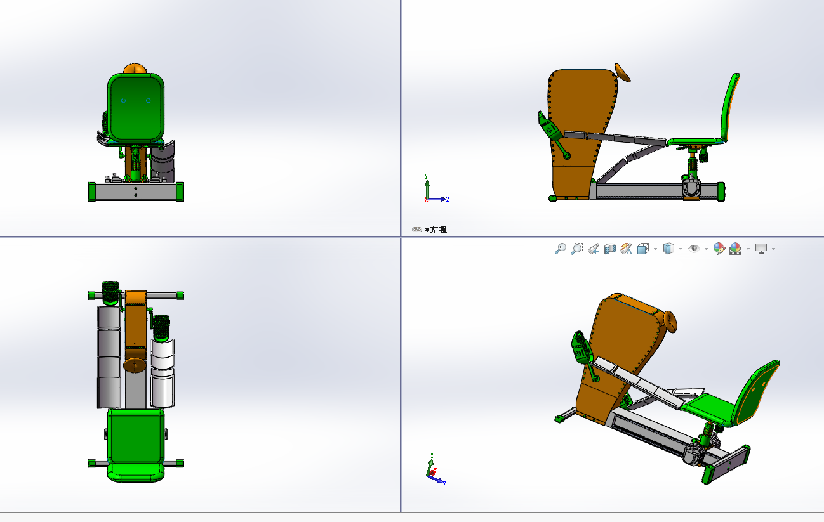The height and width of the screenshot is (522, 824).
Task: Expand the Hide/Show Items dropdown arrow
Action: tap(706, 249)
